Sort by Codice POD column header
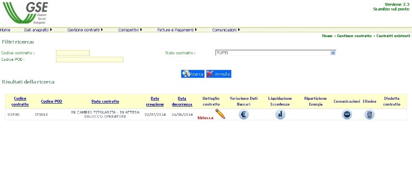Screen dimensions: 412x178 [x=52, y=101]
